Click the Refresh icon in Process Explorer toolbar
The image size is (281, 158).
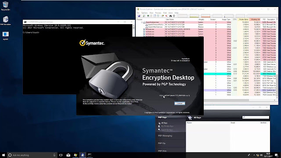pos(144,16)
